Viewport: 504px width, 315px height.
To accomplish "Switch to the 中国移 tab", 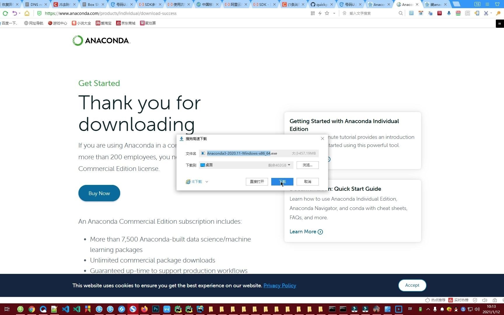I will [208, 4].
